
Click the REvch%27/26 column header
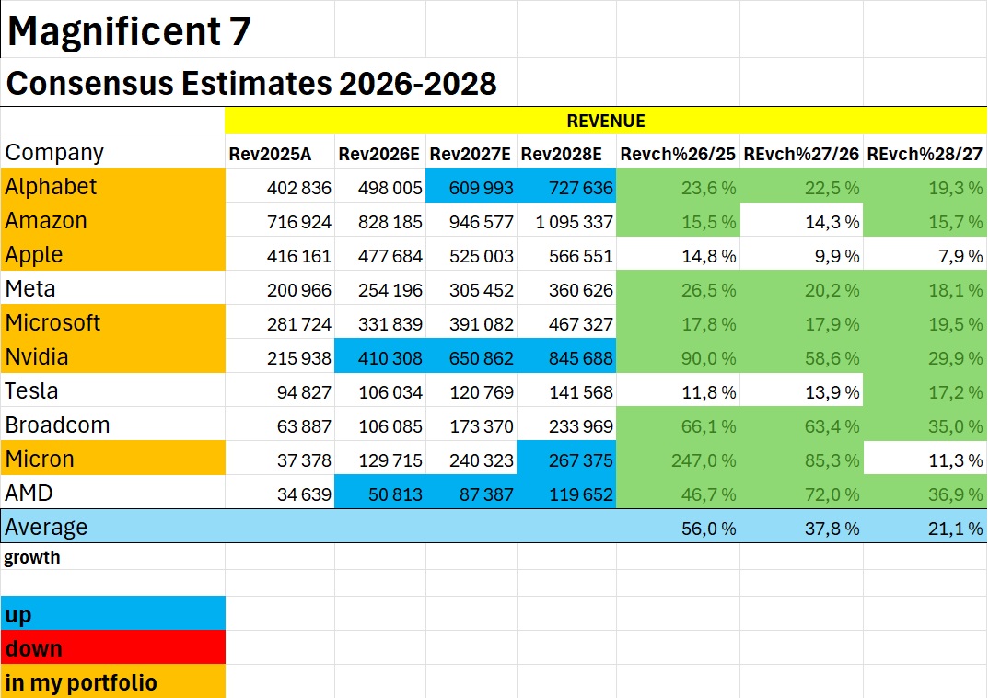(802, 152)
